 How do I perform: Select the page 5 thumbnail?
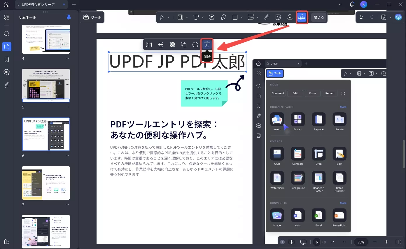tap(46, 85)
